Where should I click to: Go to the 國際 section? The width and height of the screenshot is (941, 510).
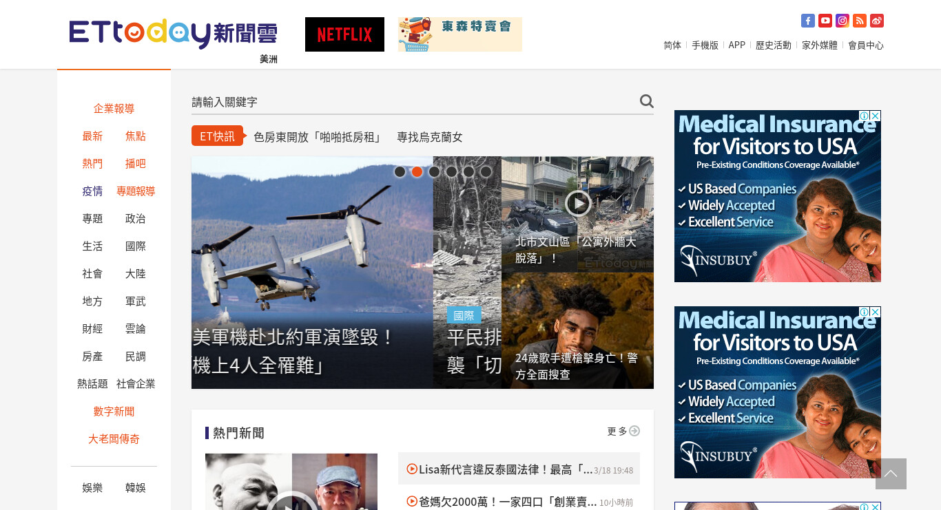click(x=136, y=246)
